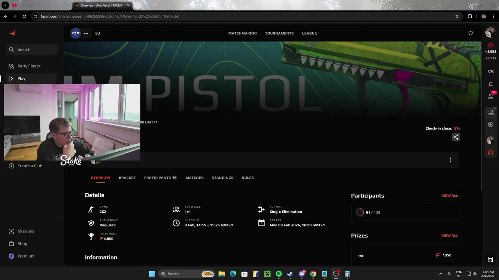Open the friends list icon with 53 badge

tap(491, 96)
